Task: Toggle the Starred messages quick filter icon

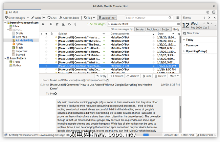Action: click(57, 24)
